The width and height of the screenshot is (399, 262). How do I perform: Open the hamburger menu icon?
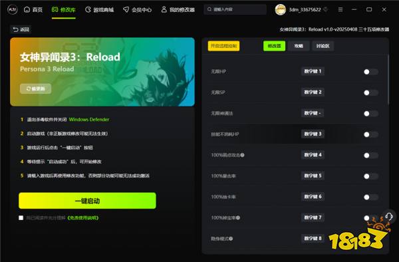pyautogui.click(x=340, y=9)
